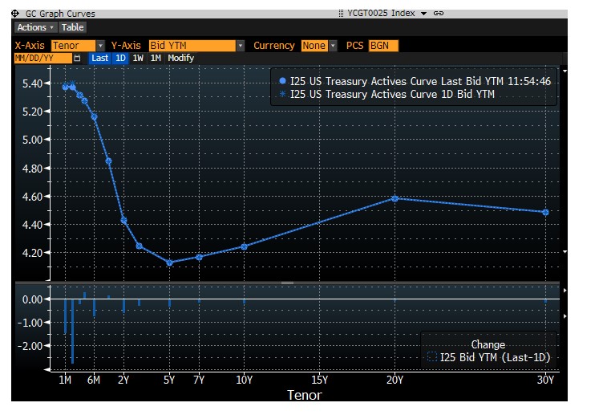Click the 'I25 US Treasury Actives Curve 1D Bid YTM' legend text

(392, 94)
